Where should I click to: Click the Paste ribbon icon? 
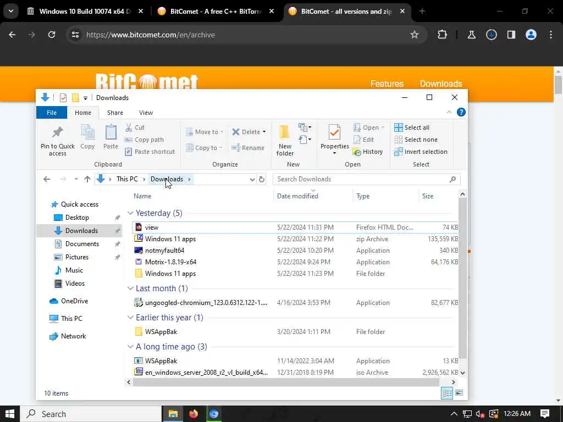(111, 137)
